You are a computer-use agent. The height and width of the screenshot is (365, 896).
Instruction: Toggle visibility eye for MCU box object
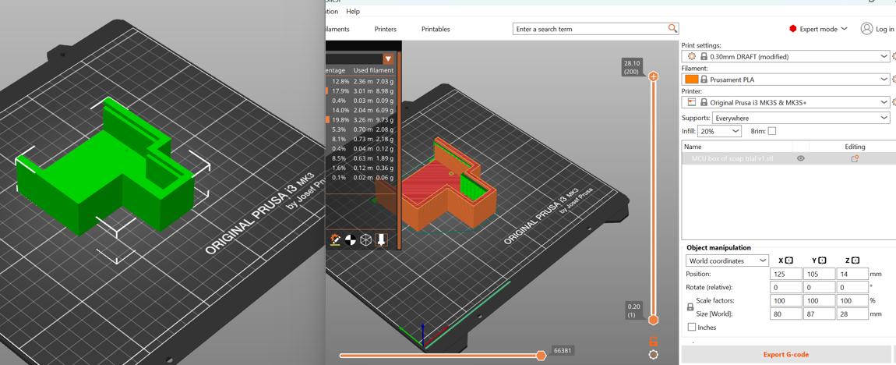[801, 158]
